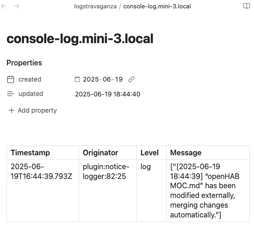The image size is (254, 229).
Task: Navigate forward with the right arrow
Action: pyautogui.click(x=17, y=6)
